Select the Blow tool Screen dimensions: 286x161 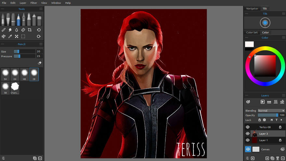(x=4, y=36)
